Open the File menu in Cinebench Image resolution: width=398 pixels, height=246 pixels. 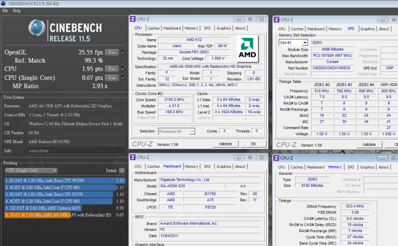pyautogui.click(x=5, y=11)
